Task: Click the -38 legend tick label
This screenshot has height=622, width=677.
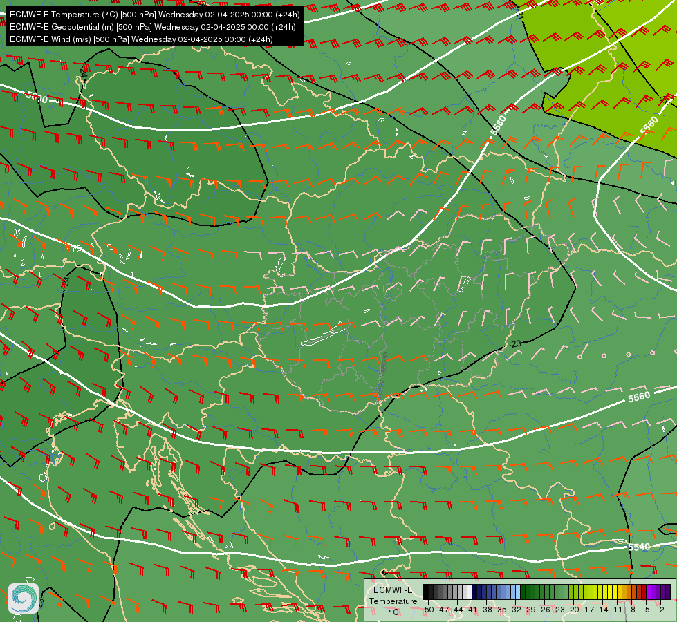Action: point(485,610)
